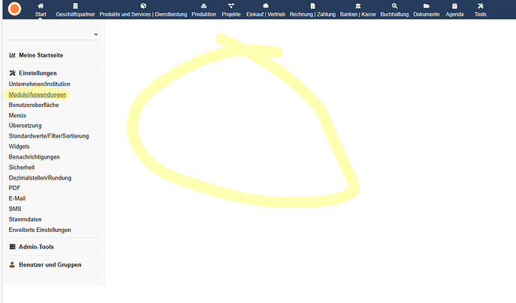Open the Geschäftspartner building icon
This screenshot has height=303, width=516.
coord(76,6)
